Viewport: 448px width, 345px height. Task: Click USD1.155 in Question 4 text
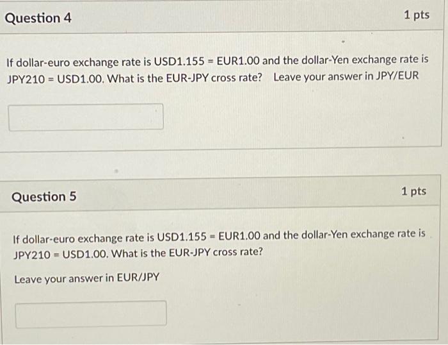pyautogui.click(x=179, y=62)
